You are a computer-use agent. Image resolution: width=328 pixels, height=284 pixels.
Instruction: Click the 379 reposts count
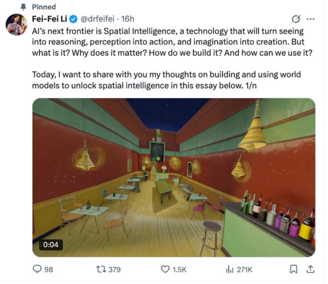[x=115, y=269]
